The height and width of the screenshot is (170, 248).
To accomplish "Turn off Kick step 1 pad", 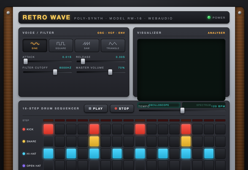I will 48,129.
